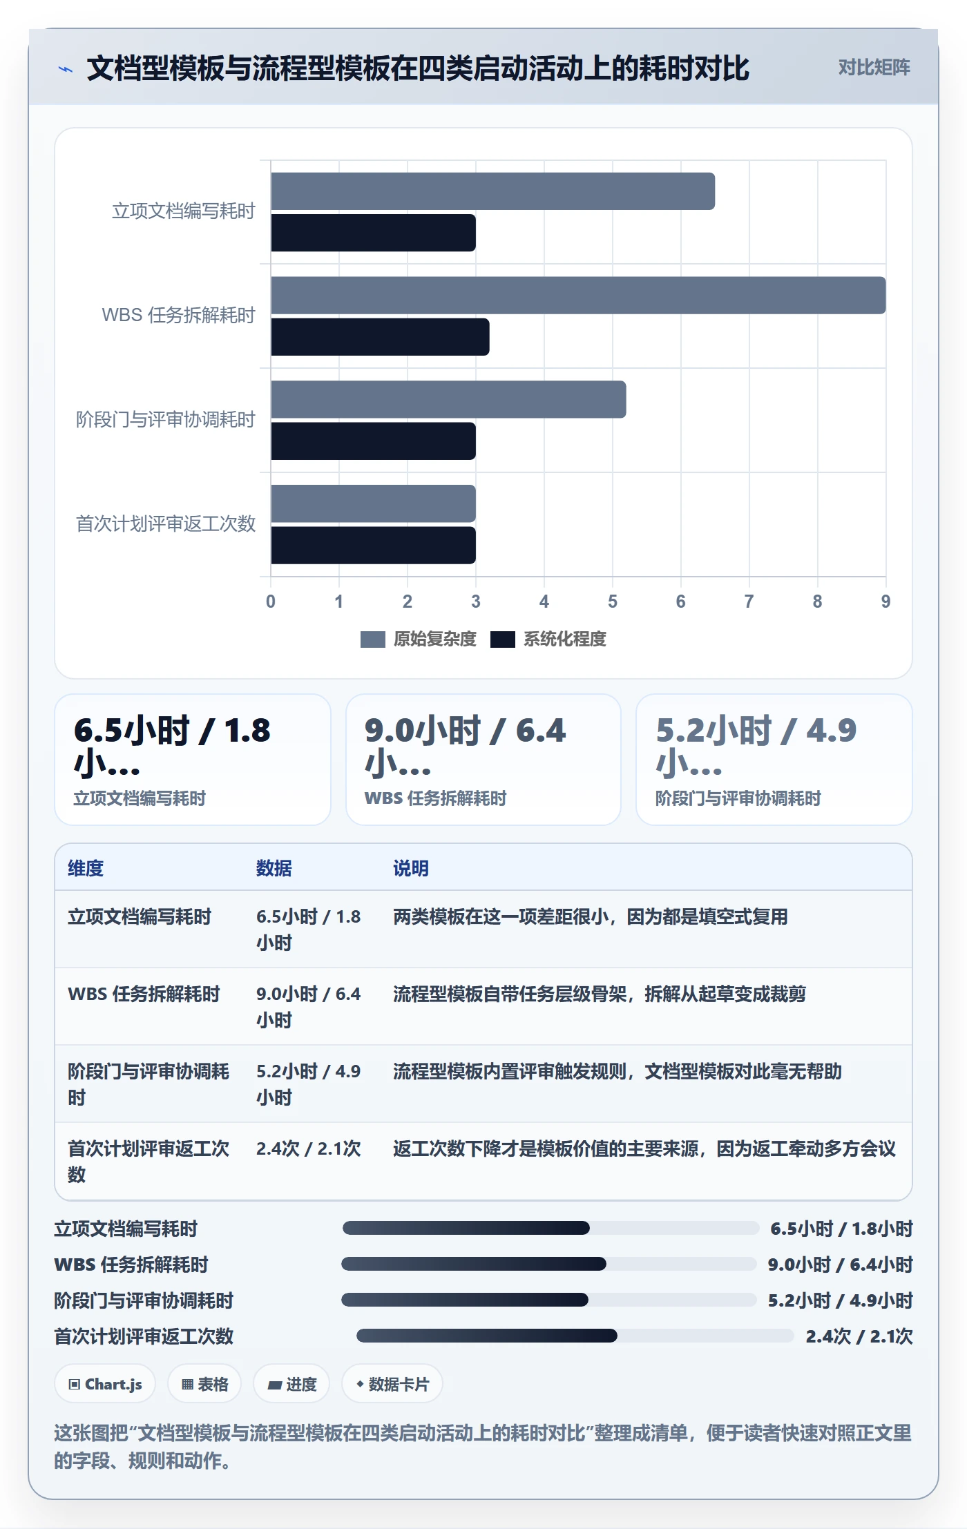
Task: Click the bar icon in 进度 chip
Action: [x=274, y=1385]
